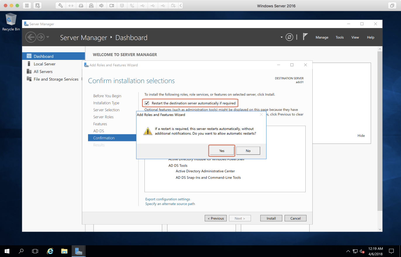
Task: Click the Install button in wizard
Action: coord(271,218)
